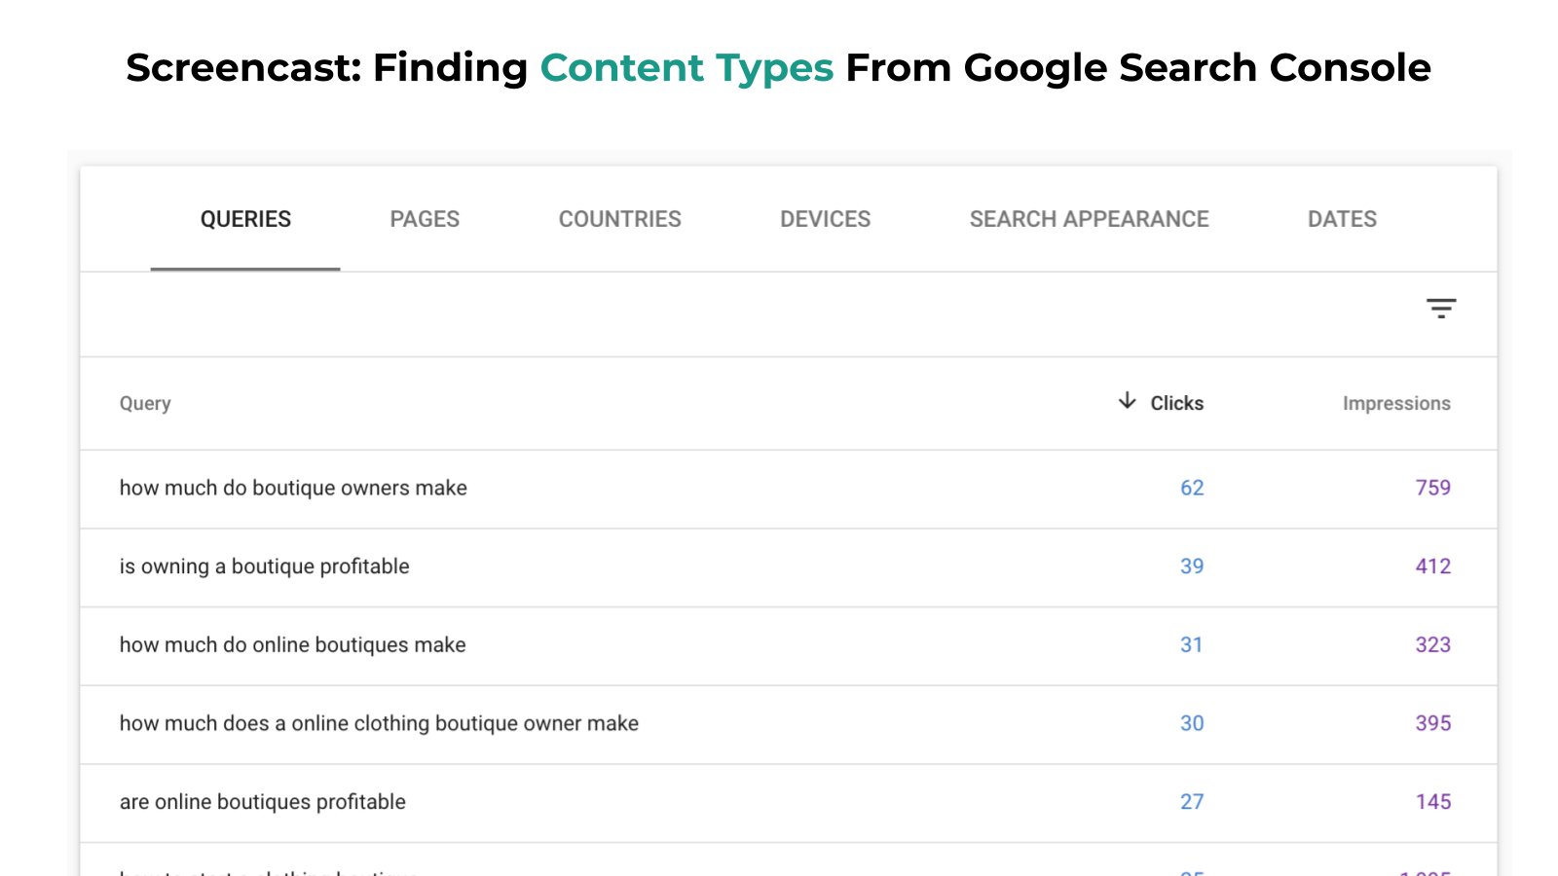Select the DEVICES tab
This screenshot has width=1558, height=876.
pyautogui.click(x=825, y=219)
